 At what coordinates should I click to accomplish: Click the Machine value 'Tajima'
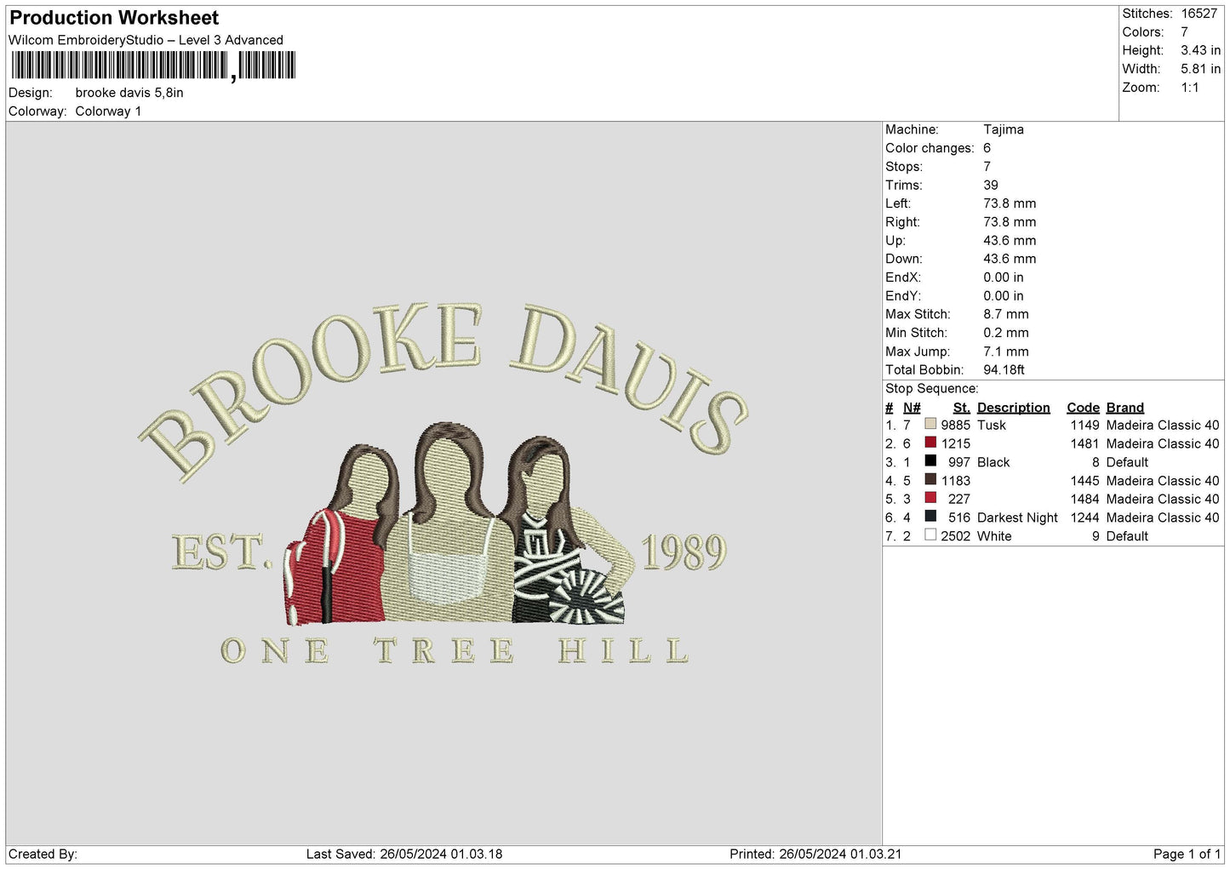(1004, 129)
